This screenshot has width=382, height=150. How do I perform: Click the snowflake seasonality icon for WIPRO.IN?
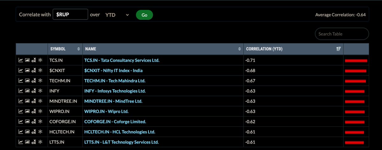[x=40, y=111]
